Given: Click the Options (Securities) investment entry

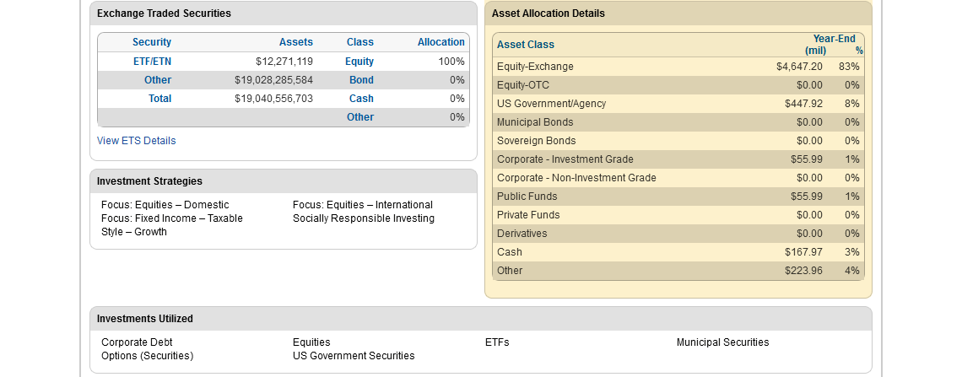Looking at the screenshot, I should (147, 356).
